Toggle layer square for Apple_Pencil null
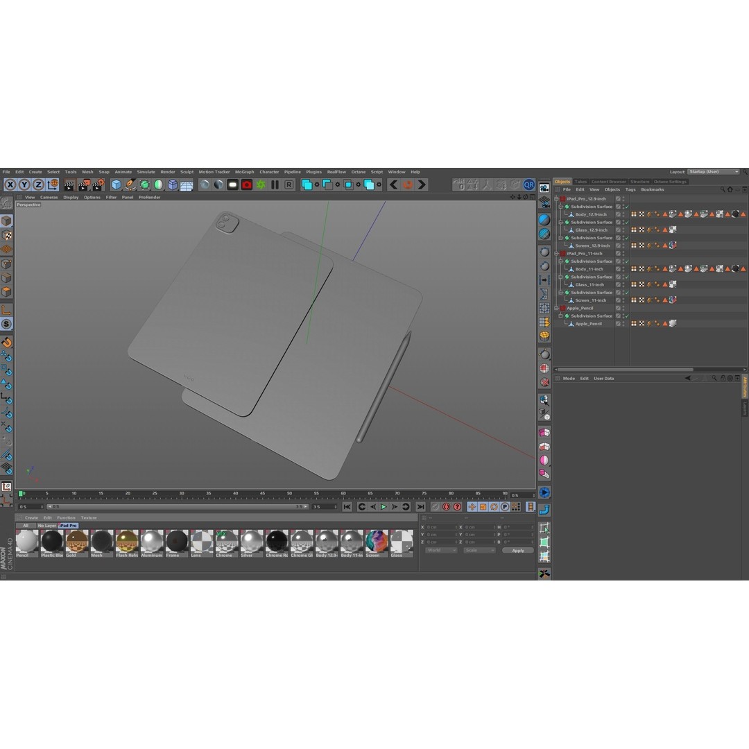 (618, 308)
